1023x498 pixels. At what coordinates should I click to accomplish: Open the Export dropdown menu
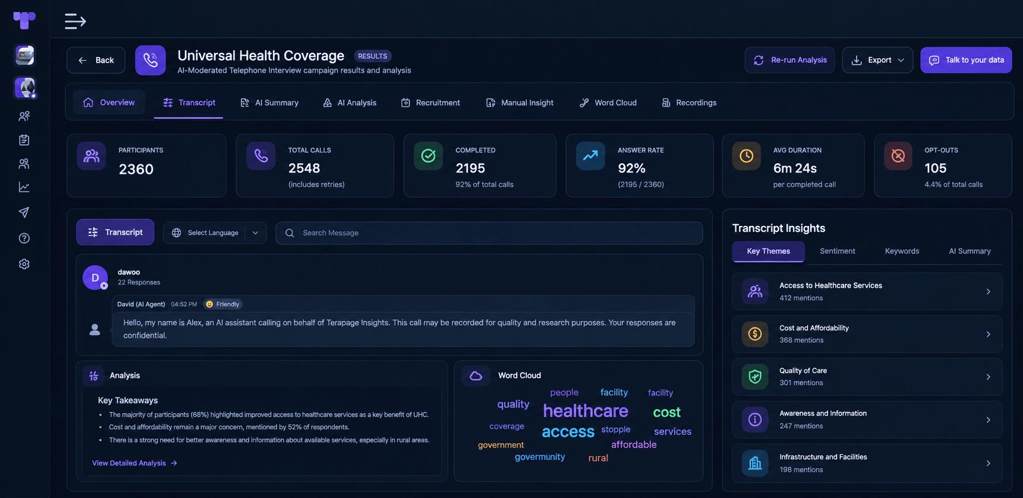point(877,60)
